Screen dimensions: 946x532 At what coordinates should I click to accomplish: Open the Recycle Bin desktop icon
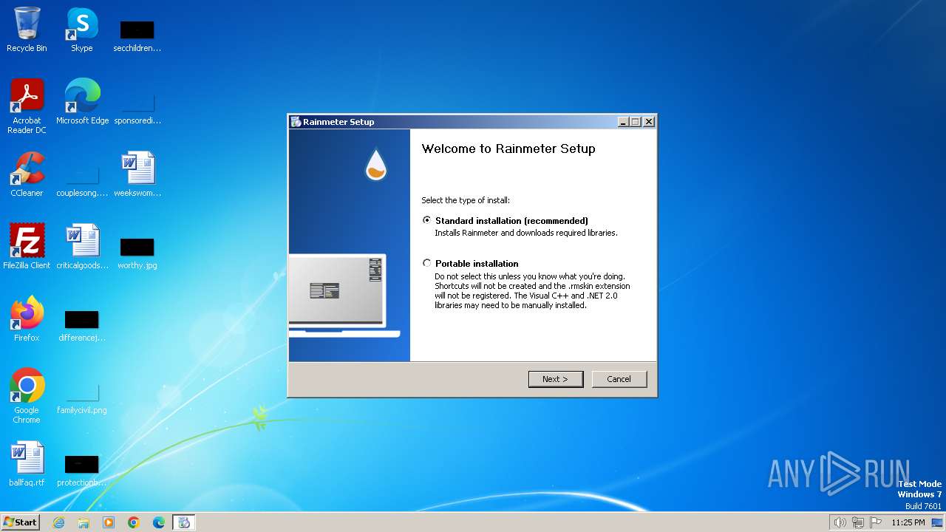[x=27, y=30]
